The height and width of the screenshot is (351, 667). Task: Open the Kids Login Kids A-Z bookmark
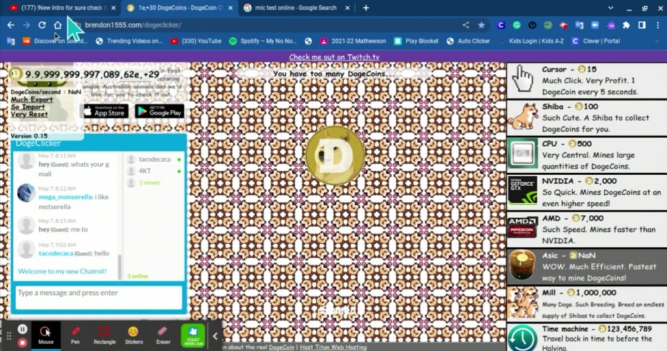tap(532, 41)
